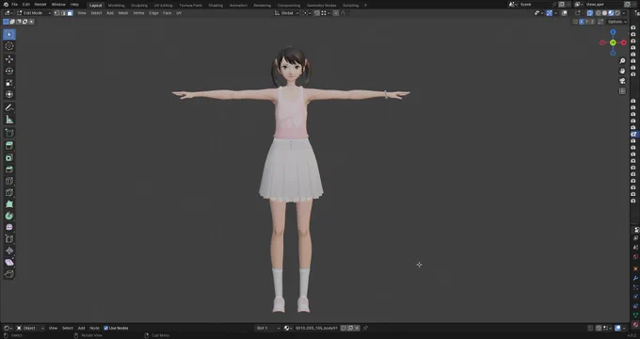Click the material name field
This screenshot has height=339, width=640.
pyautogui.click(x=316, y=328)
